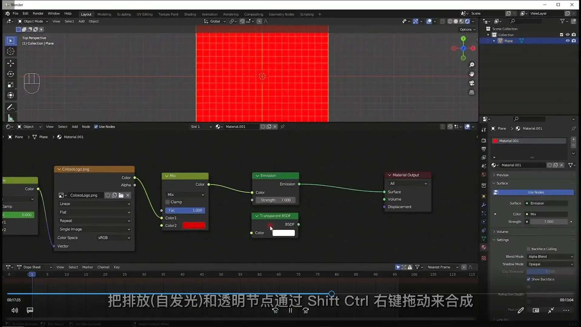Click the Use Nodes button in Surface panel

[535, 192]
